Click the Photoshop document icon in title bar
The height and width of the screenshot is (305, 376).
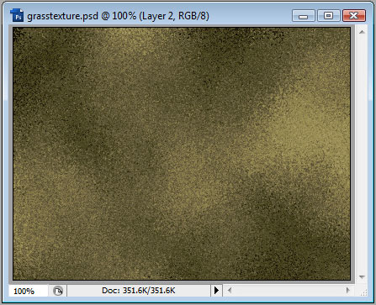[x=17, y=15]
